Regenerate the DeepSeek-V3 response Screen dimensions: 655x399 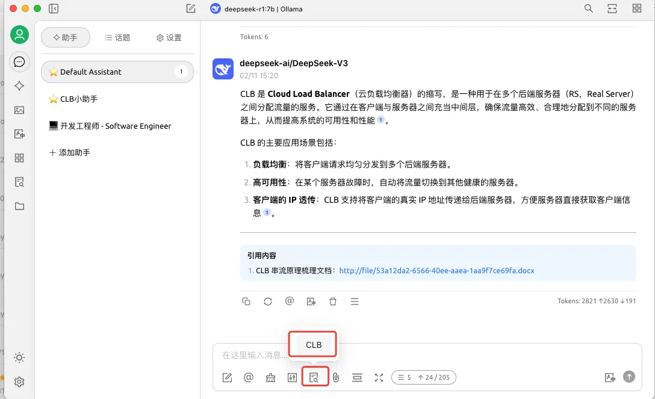click(268, 302)
